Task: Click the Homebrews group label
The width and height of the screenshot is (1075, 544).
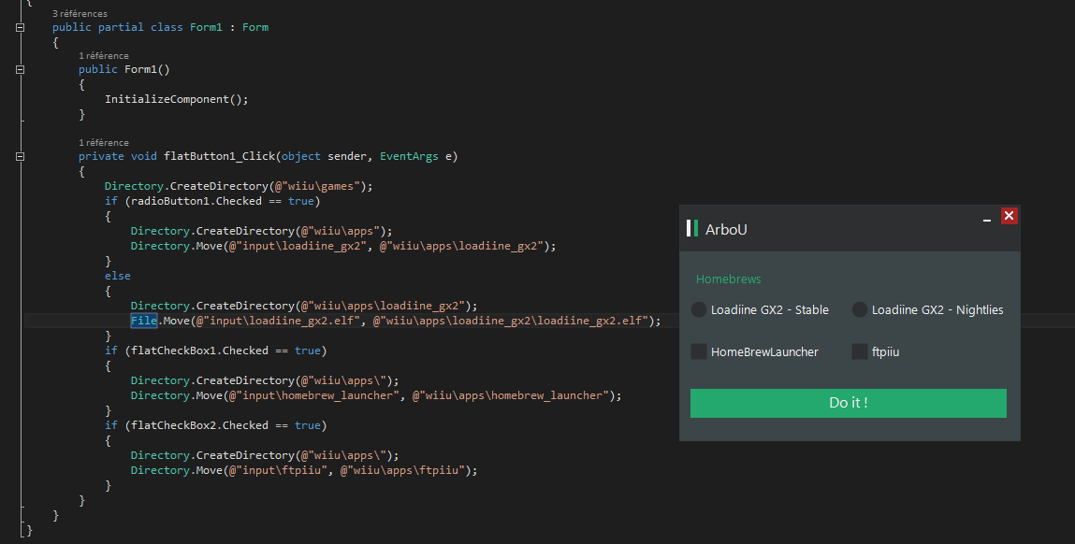Action: coord(728,279)
